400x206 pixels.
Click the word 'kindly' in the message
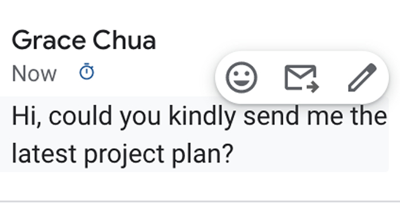(x=202, y=117)
